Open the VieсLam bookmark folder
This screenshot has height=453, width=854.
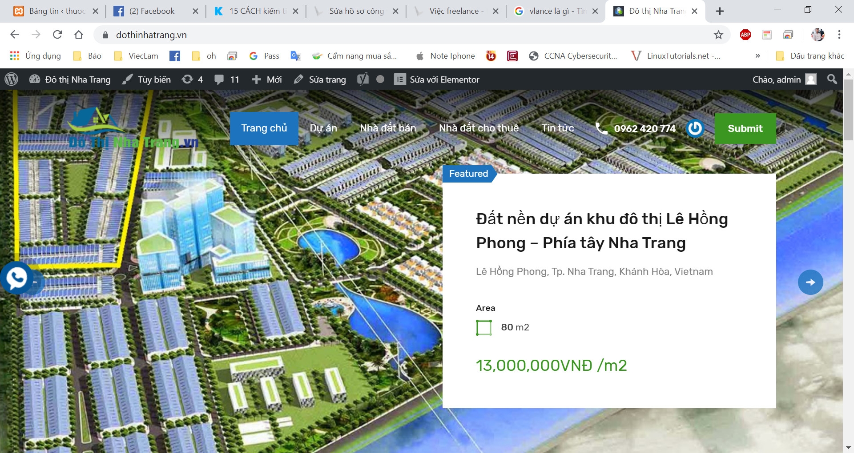(x=136, y=56)
